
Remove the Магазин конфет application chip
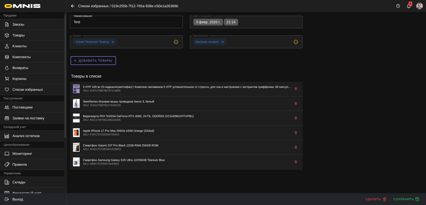coord(223,42)
